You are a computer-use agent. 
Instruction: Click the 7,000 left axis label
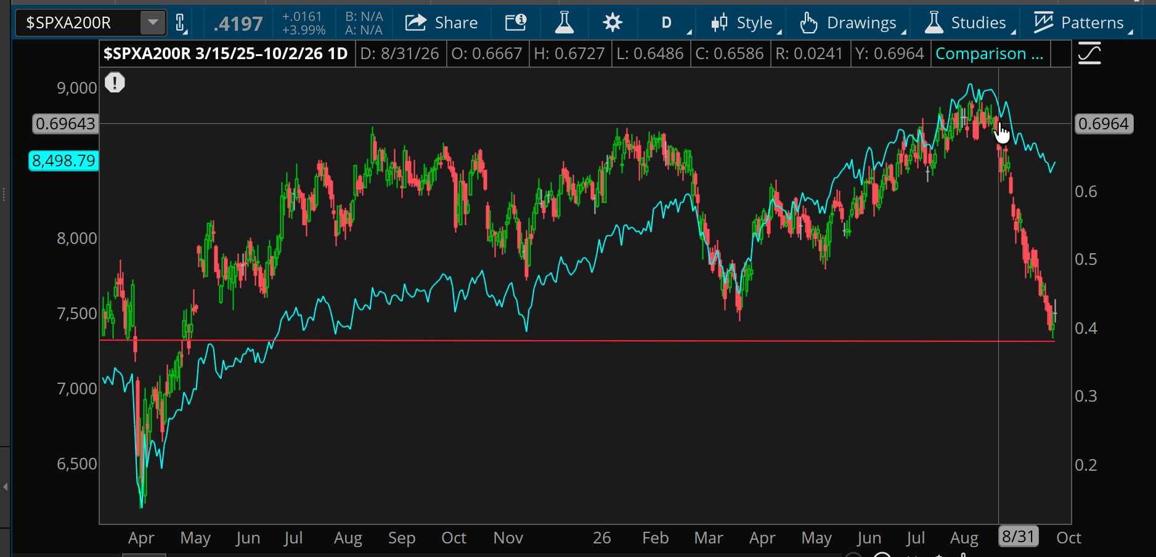(x=77, y=389)
